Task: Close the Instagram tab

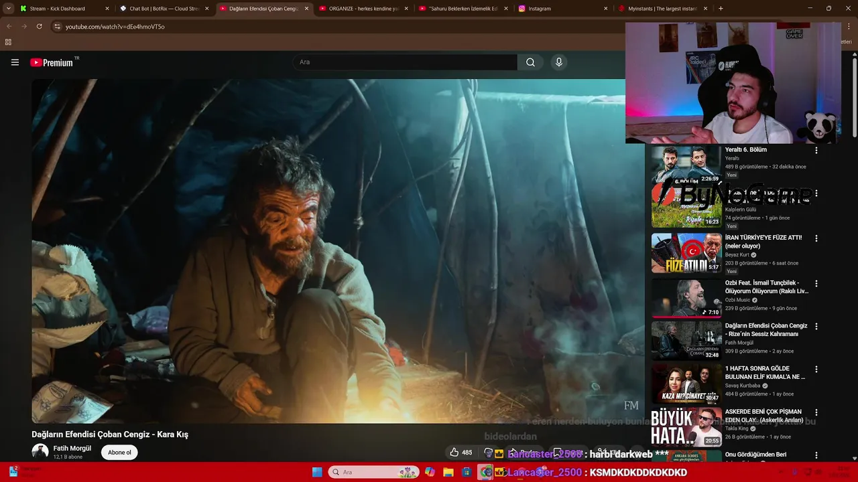Action: pos(606,9)
